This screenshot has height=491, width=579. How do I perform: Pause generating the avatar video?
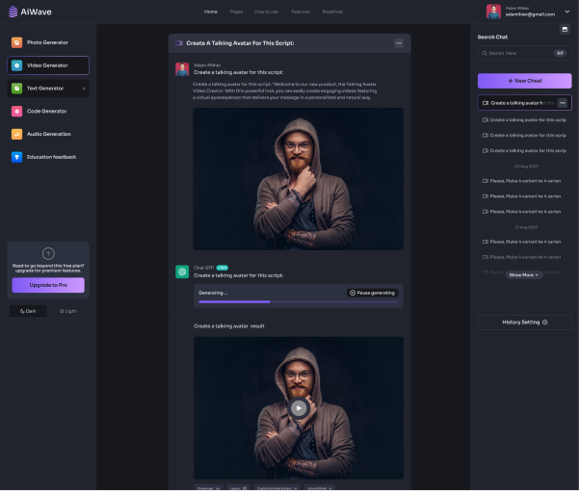click(372, 292)
